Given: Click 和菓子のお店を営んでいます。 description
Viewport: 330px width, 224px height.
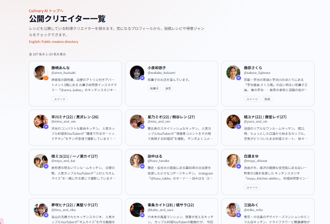Looking at the screenshot, I should point(169,80).
